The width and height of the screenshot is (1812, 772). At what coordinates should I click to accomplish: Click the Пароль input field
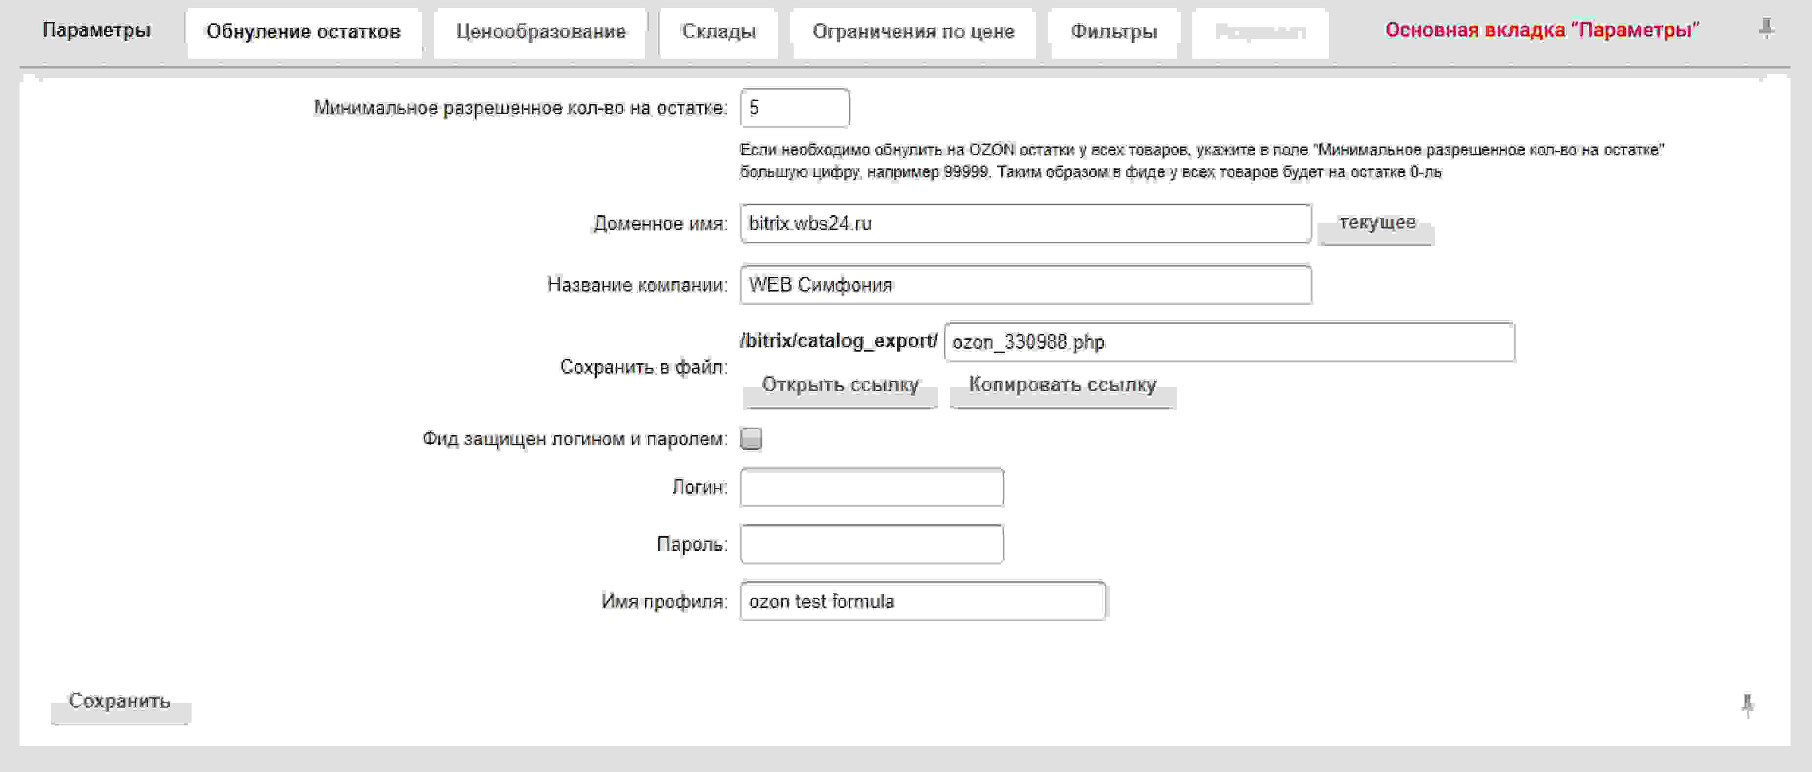click(871, 544)
